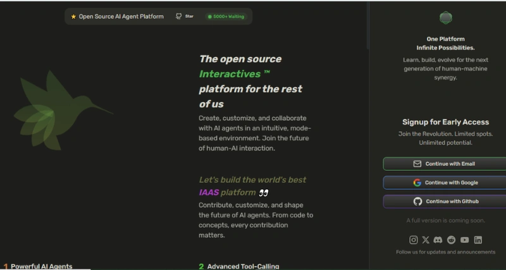Screen dimensions: 506x270
Task: Click the YouTube channel icon
Action: coord(465,240)
